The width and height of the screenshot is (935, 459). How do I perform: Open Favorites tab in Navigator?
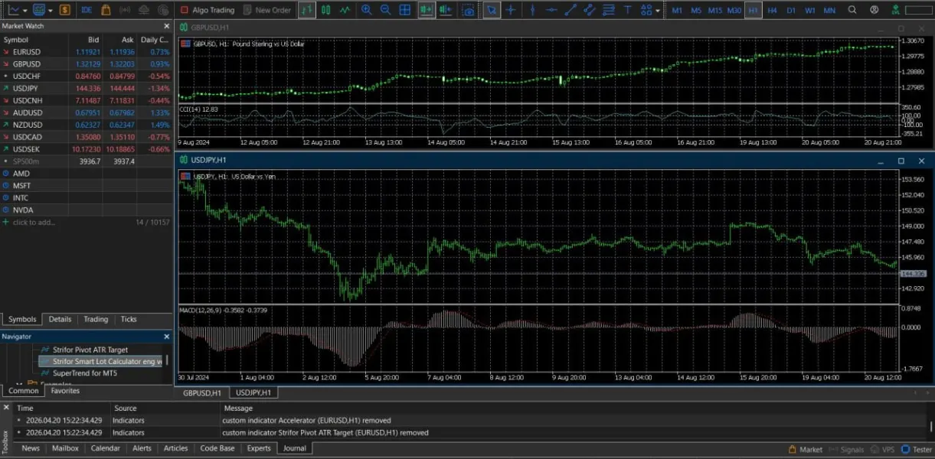coord(65,391)
